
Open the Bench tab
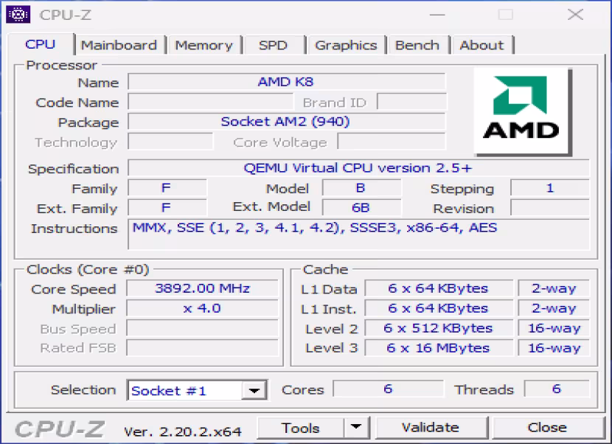click(417, 45)
